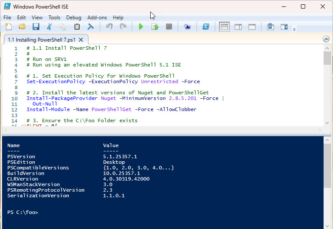Screen dimensions: 333x229
Task: Show script pane on right layout icon
Action: click(238, 27)
